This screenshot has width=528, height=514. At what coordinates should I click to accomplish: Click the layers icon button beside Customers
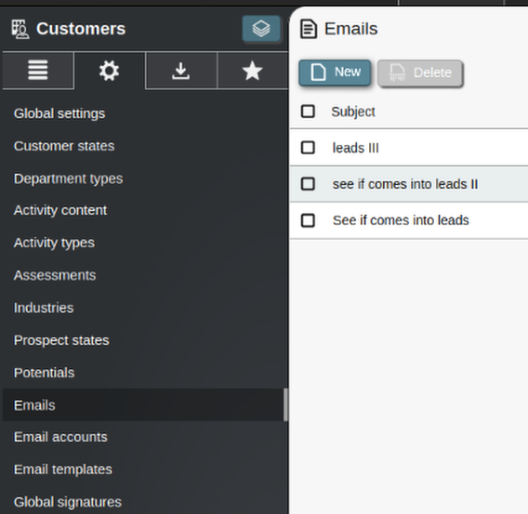coord(261,28)
